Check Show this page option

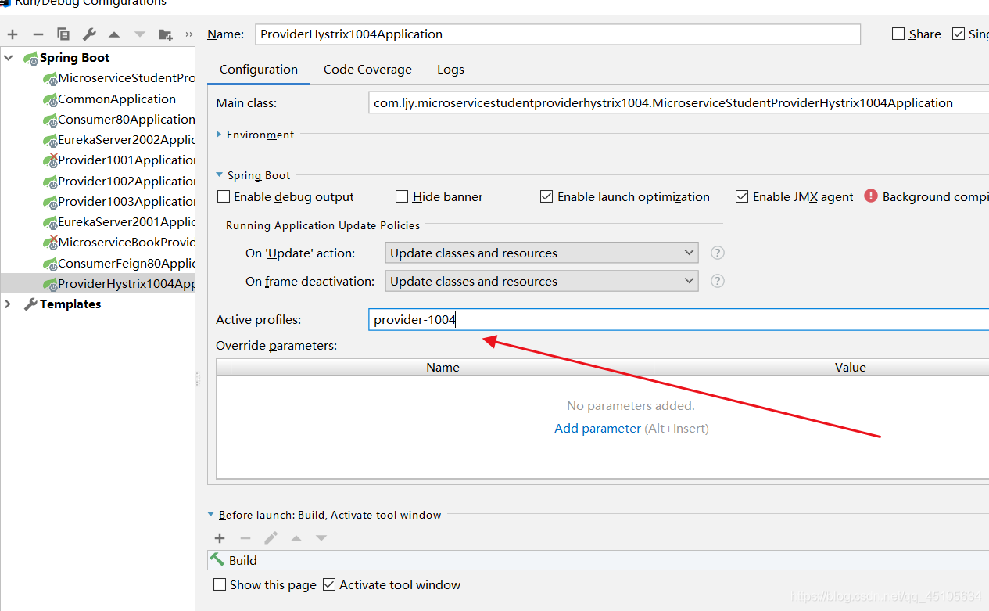pyautogui.click(x=220, y=584)
